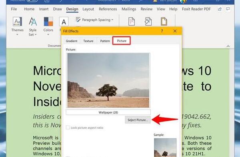Click the Sample preview thumbnail
The height and width of the screenshot is (157, 240).
point(165,147)
